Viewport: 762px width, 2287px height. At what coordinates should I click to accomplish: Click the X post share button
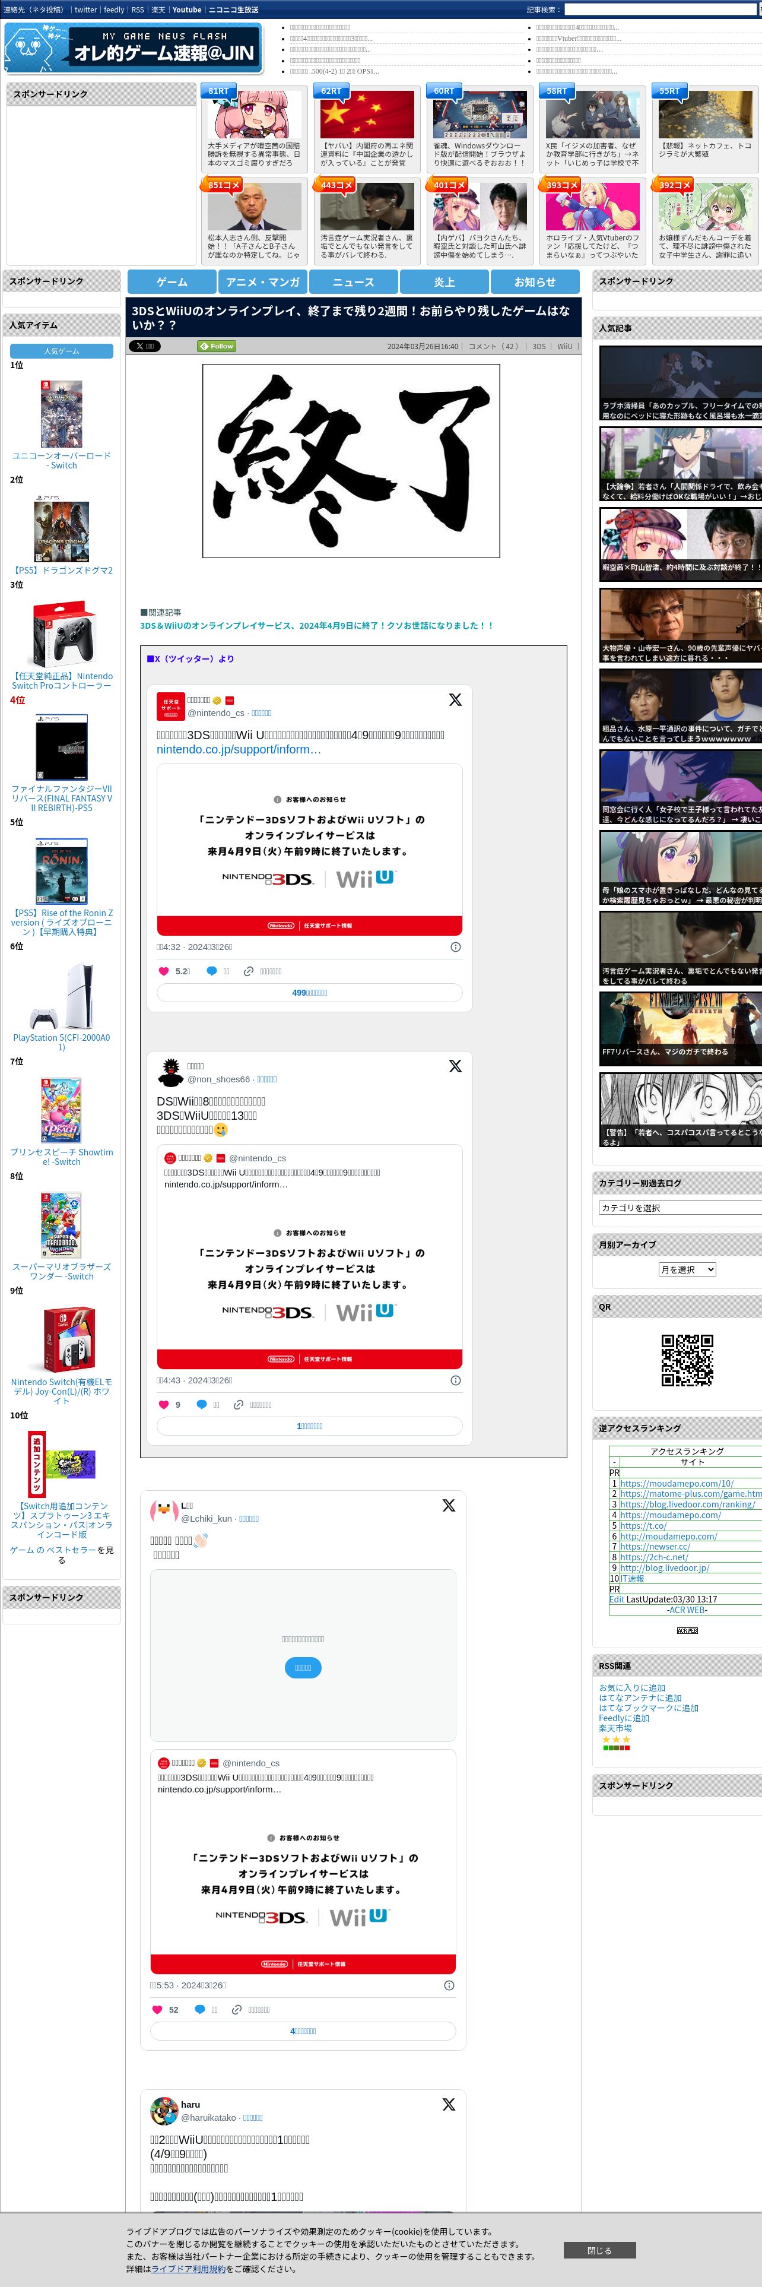click(x=145, y=346)
